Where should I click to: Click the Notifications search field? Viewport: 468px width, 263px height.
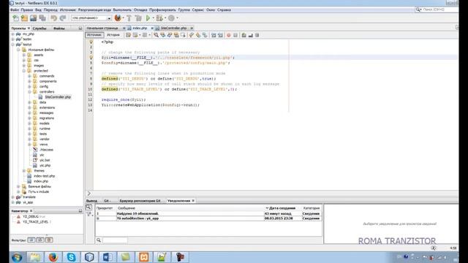(x=115, y=240)
